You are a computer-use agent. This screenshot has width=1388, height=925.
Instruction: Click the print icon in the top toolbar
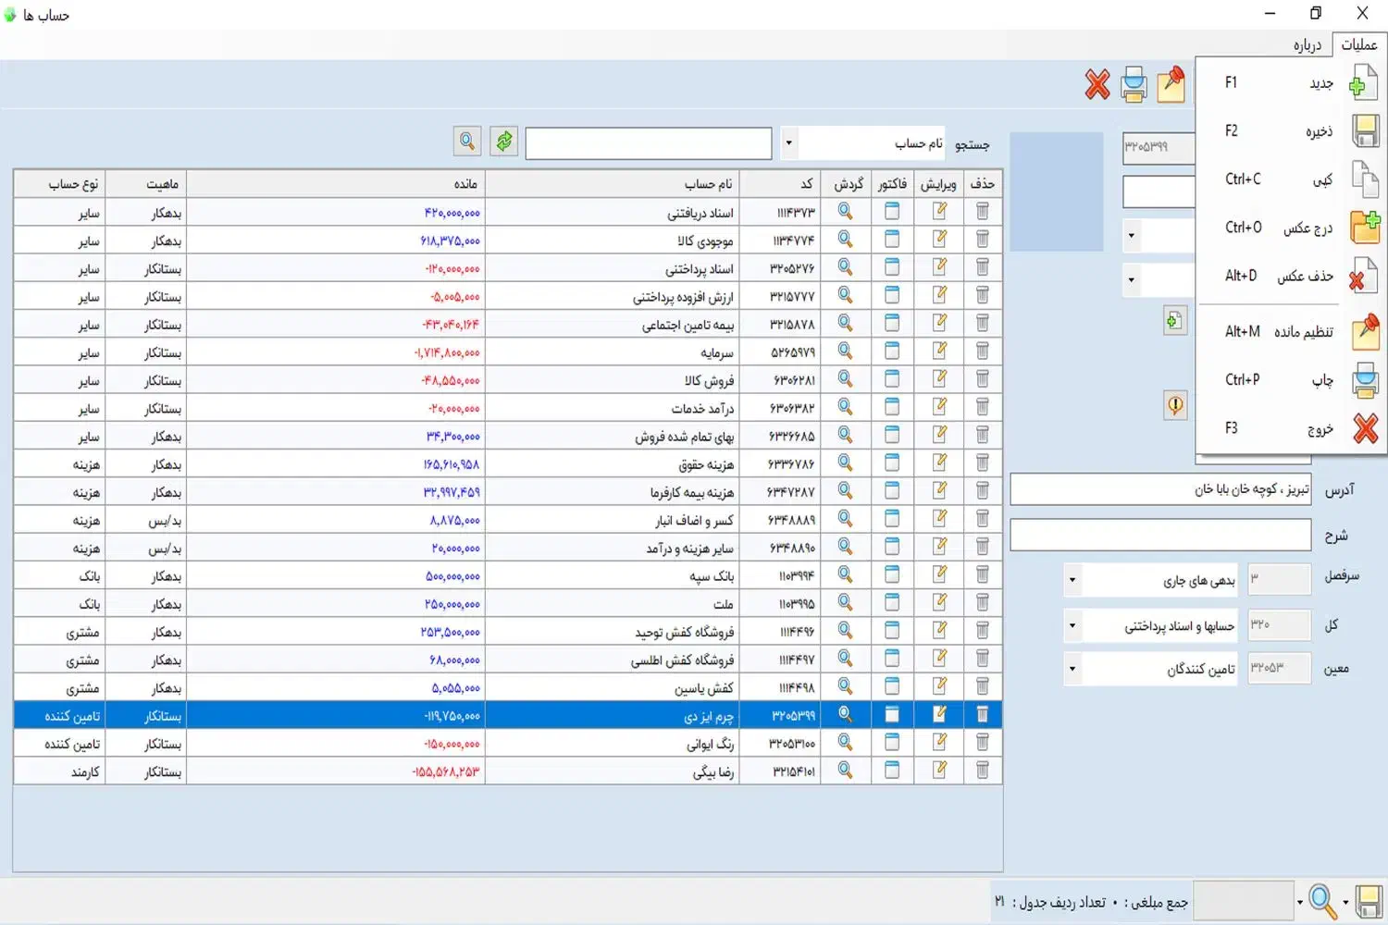[1134, 85]
